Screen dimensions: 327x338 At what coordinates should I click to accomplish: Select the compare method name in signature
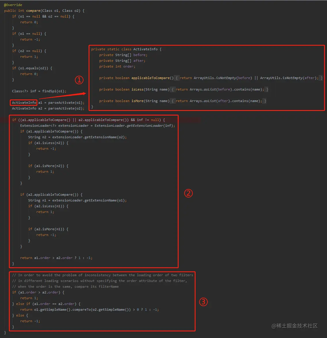click(33, 11)
